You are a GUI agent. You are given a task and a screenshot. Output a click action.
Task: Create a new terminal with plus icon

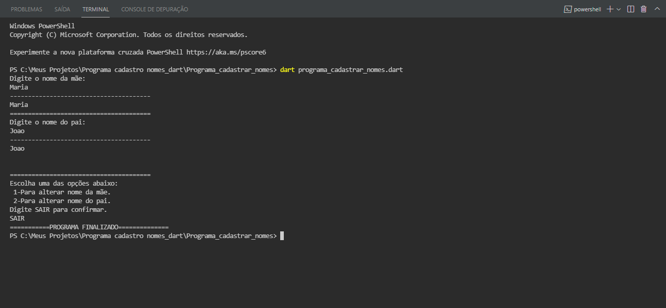point(610,9)
